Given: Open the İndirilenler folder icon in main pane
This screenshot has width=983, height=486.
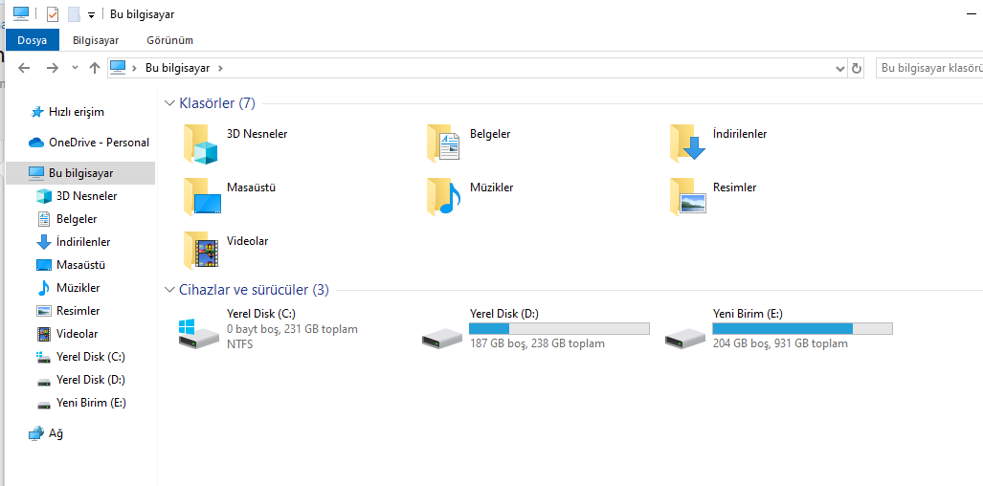Looking at the screenshot, I should [x=687, y=143].
